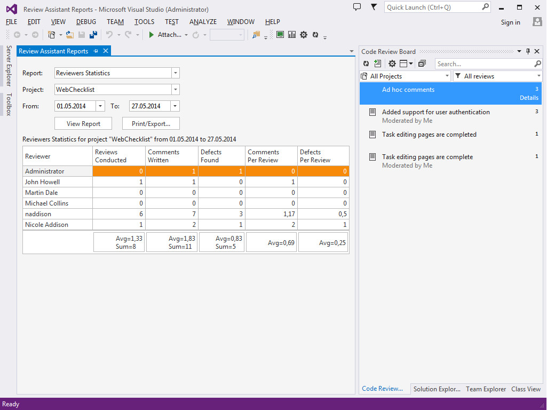Switch to Solution Explorer tab
This screenshot has width=547, height=410.
(x=437, y=389)
